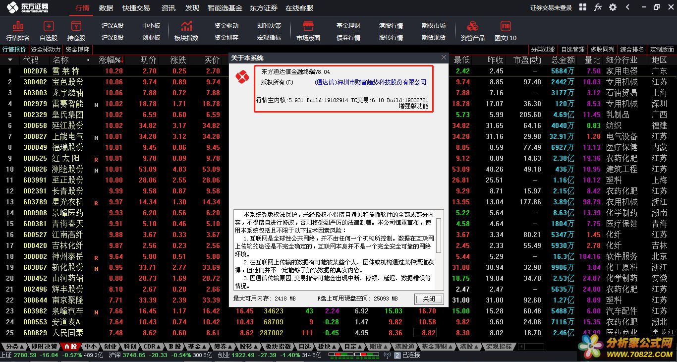The width and height of the screenshot is (677, 362).
Task: Open the 图文F10 icon
Action: click(x=506, y=26)
